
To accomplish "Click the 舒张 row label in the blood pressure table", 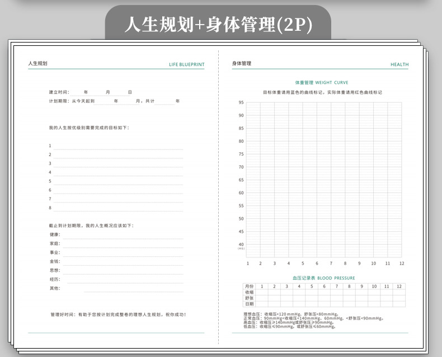I will (249, 298).
